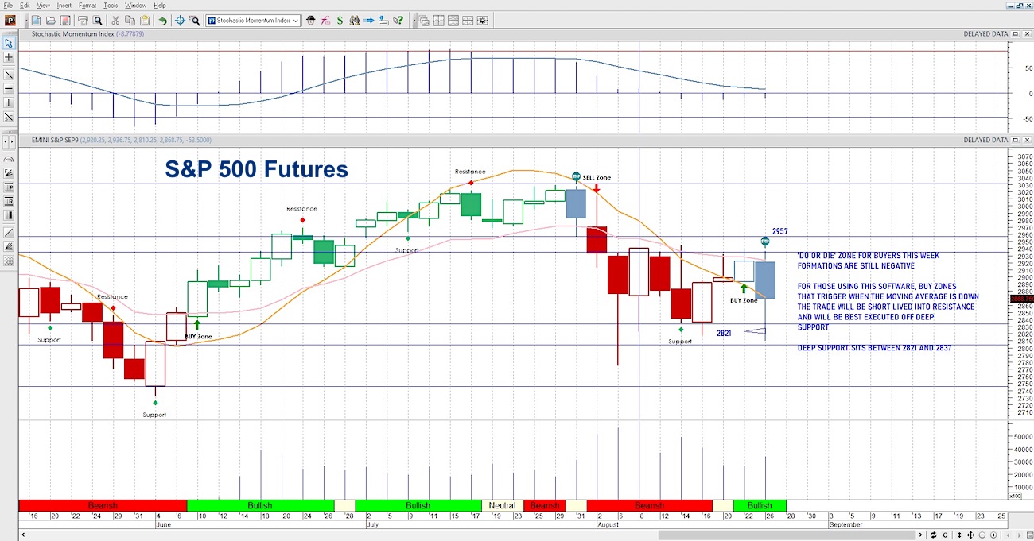Open the Insert menu
1034x541 pixels.
(x=64, y=6)
